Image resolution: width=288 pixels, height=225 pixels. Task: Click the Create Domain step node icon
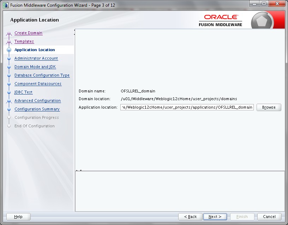[x=9, y=34]
